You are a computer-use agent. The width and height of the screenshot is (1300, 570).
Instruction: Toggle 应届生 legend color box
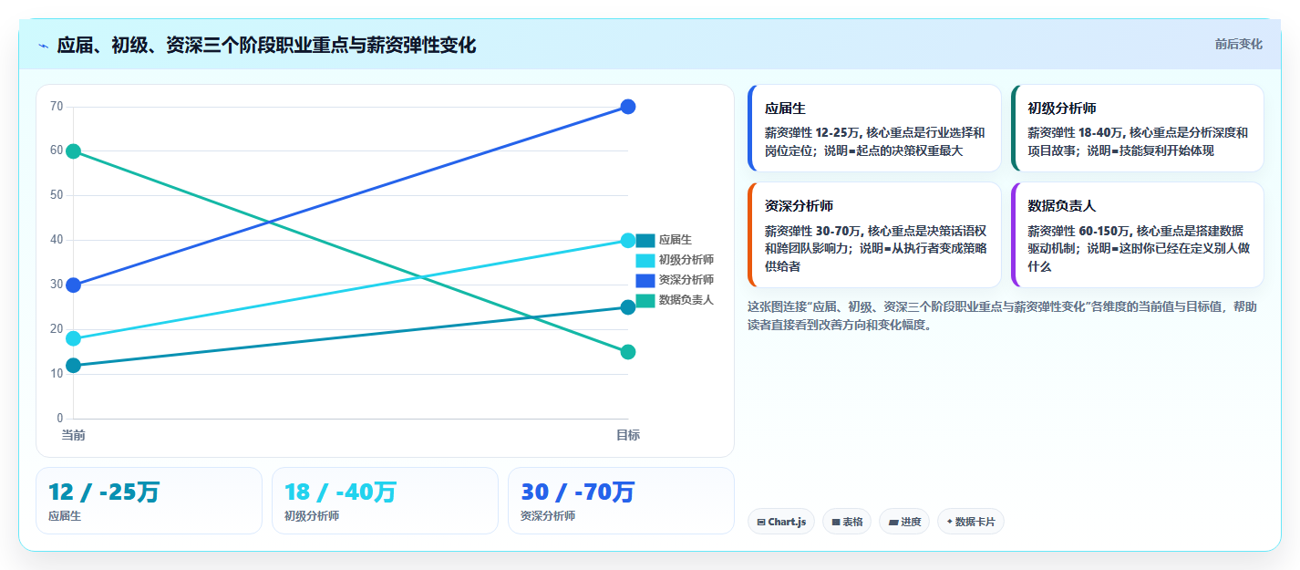(x=645, y=241)
